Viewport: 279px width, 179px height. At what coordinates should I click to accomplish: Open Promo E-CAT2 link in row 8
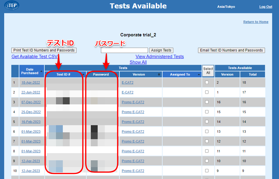pyautogui.click(x=133, y=151)
